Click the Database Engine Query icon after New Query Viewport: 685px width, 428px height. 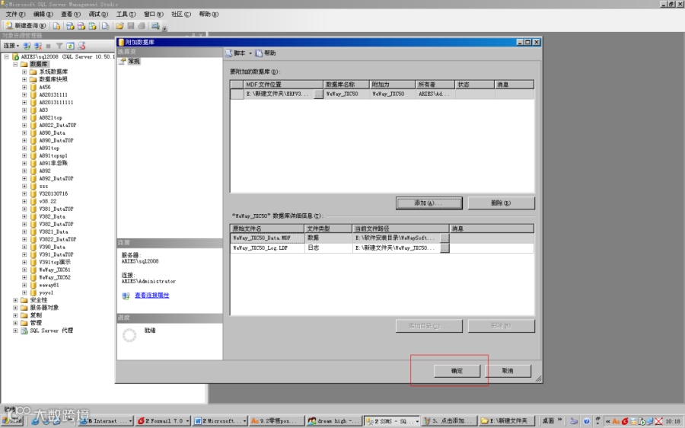click(56, 26)
